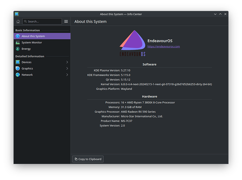Close the Info Center window

[x=225, y=14]
